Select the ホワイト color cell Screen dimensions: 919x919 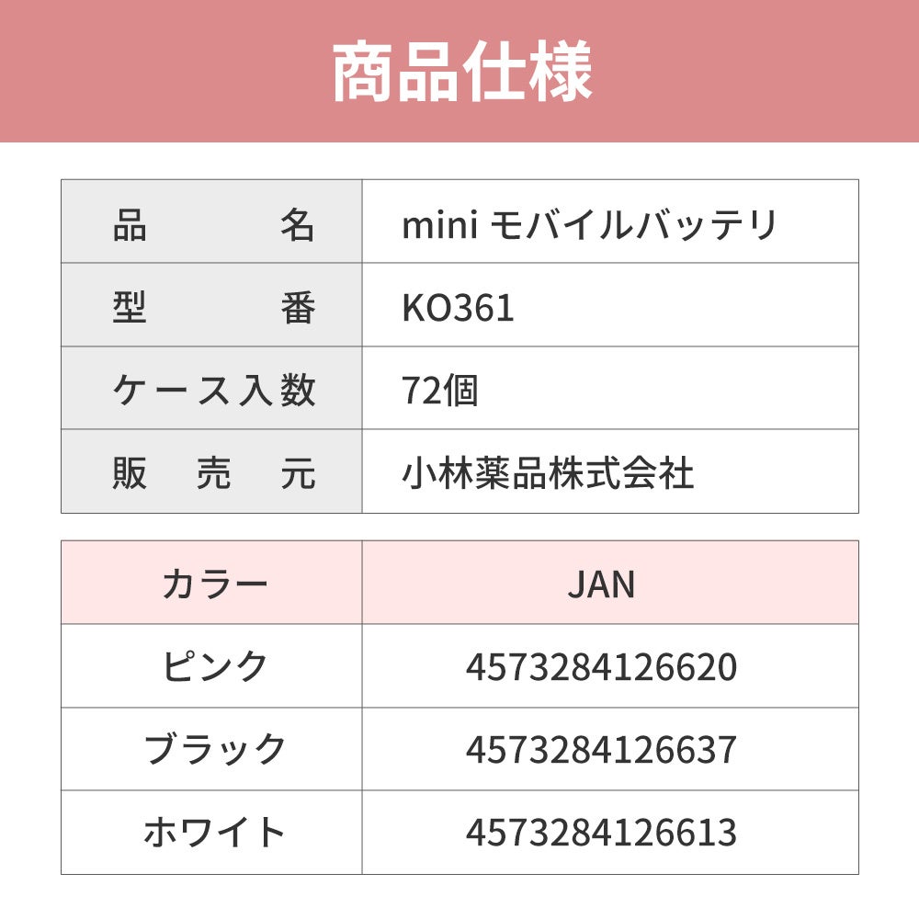coord(214,833)
